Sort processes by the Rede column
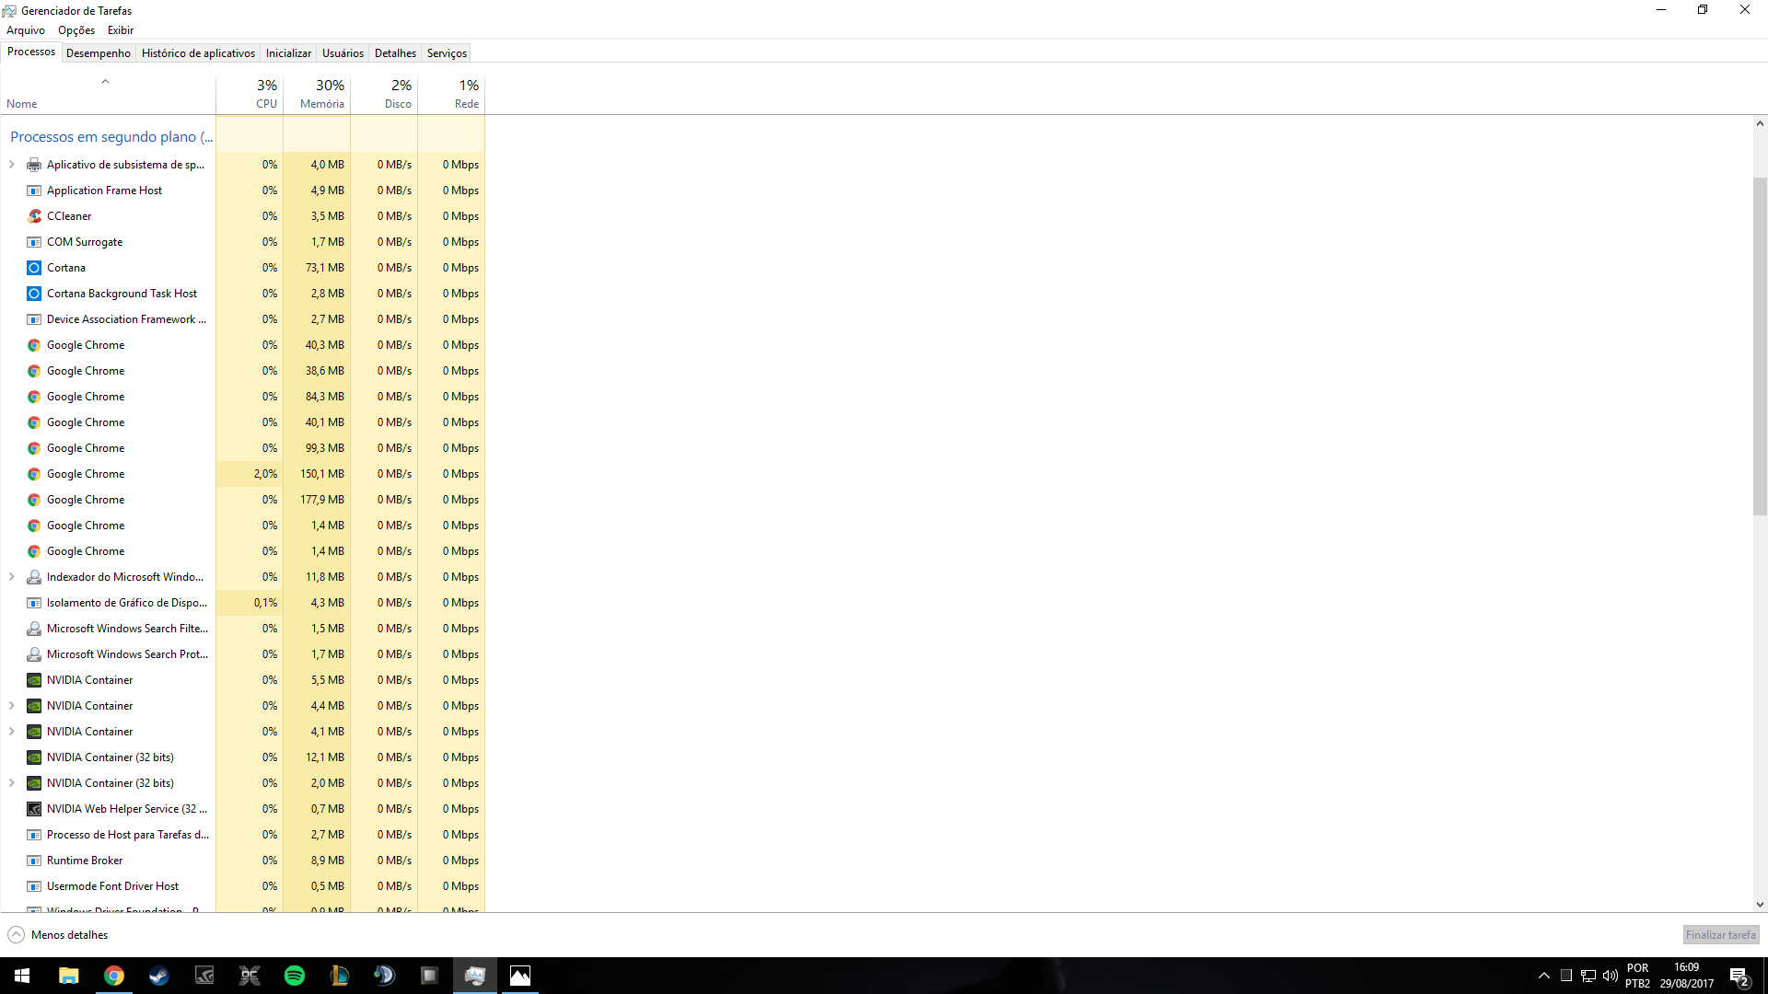 pos(451,94)
